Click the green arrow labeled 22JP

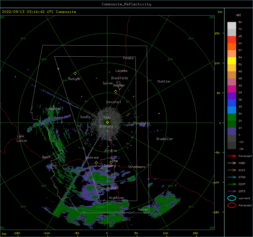232,184
